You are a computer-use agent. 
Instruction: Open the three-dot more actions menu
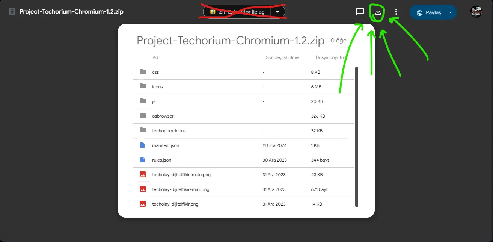pyautogui.click(x=396, y=12)
